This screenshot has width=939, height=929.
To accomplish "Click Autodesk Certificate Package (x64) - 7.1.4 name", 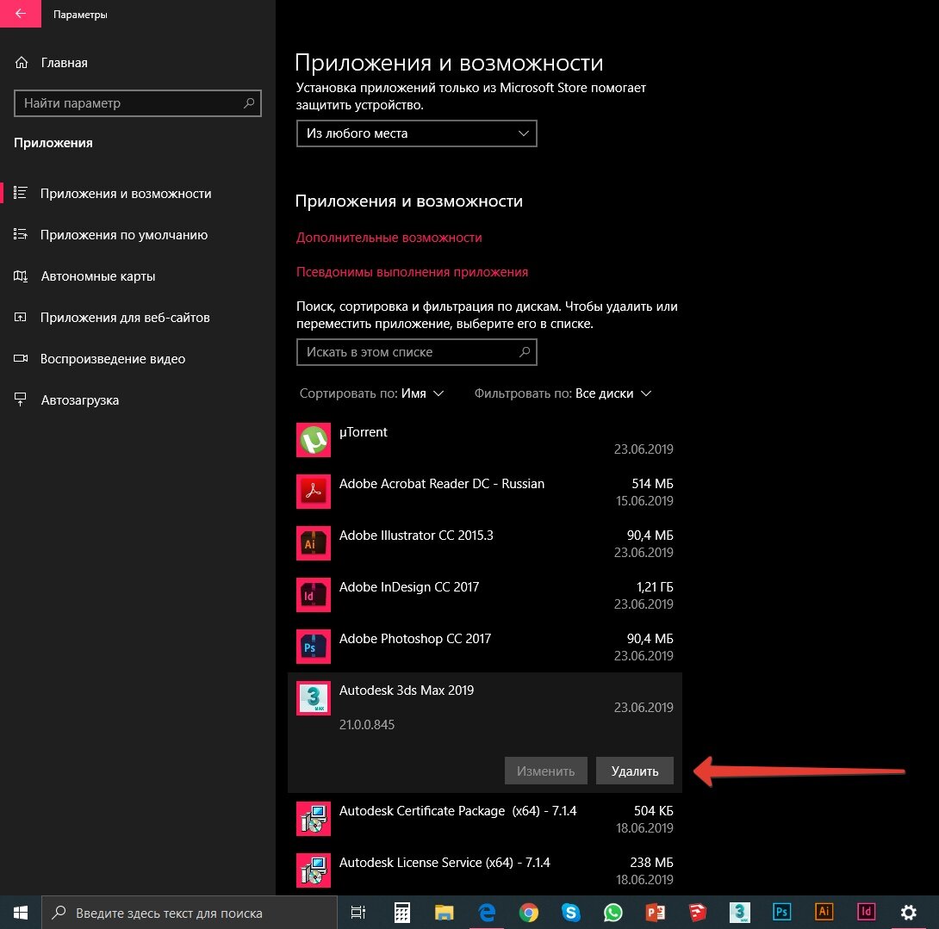I will pos(458,811).
